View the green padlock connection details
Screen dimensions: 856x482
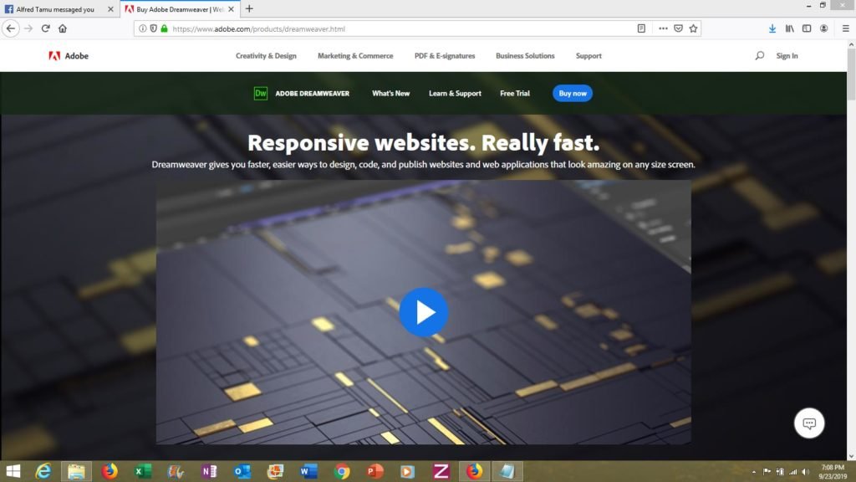[x=164, y=28]
